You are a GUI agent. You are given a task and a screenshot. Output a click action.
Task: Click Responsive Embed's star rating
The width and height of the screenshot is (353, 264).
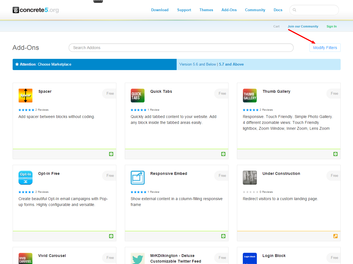point(139,192)
